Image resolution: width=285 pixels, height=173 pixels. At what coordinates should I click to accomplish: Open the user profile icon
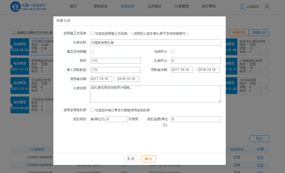click(267, 7)
